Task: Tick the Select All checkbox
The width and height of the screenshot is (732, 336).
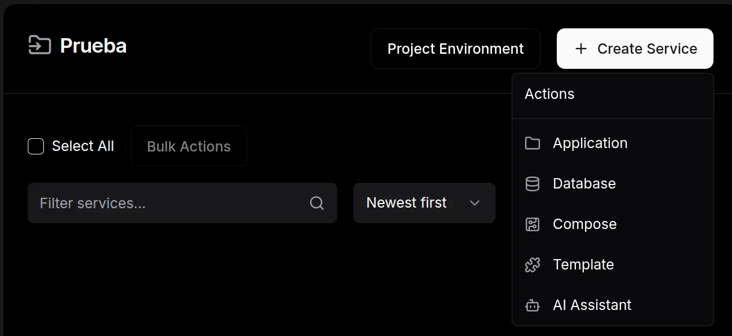Action: (36, 146)
